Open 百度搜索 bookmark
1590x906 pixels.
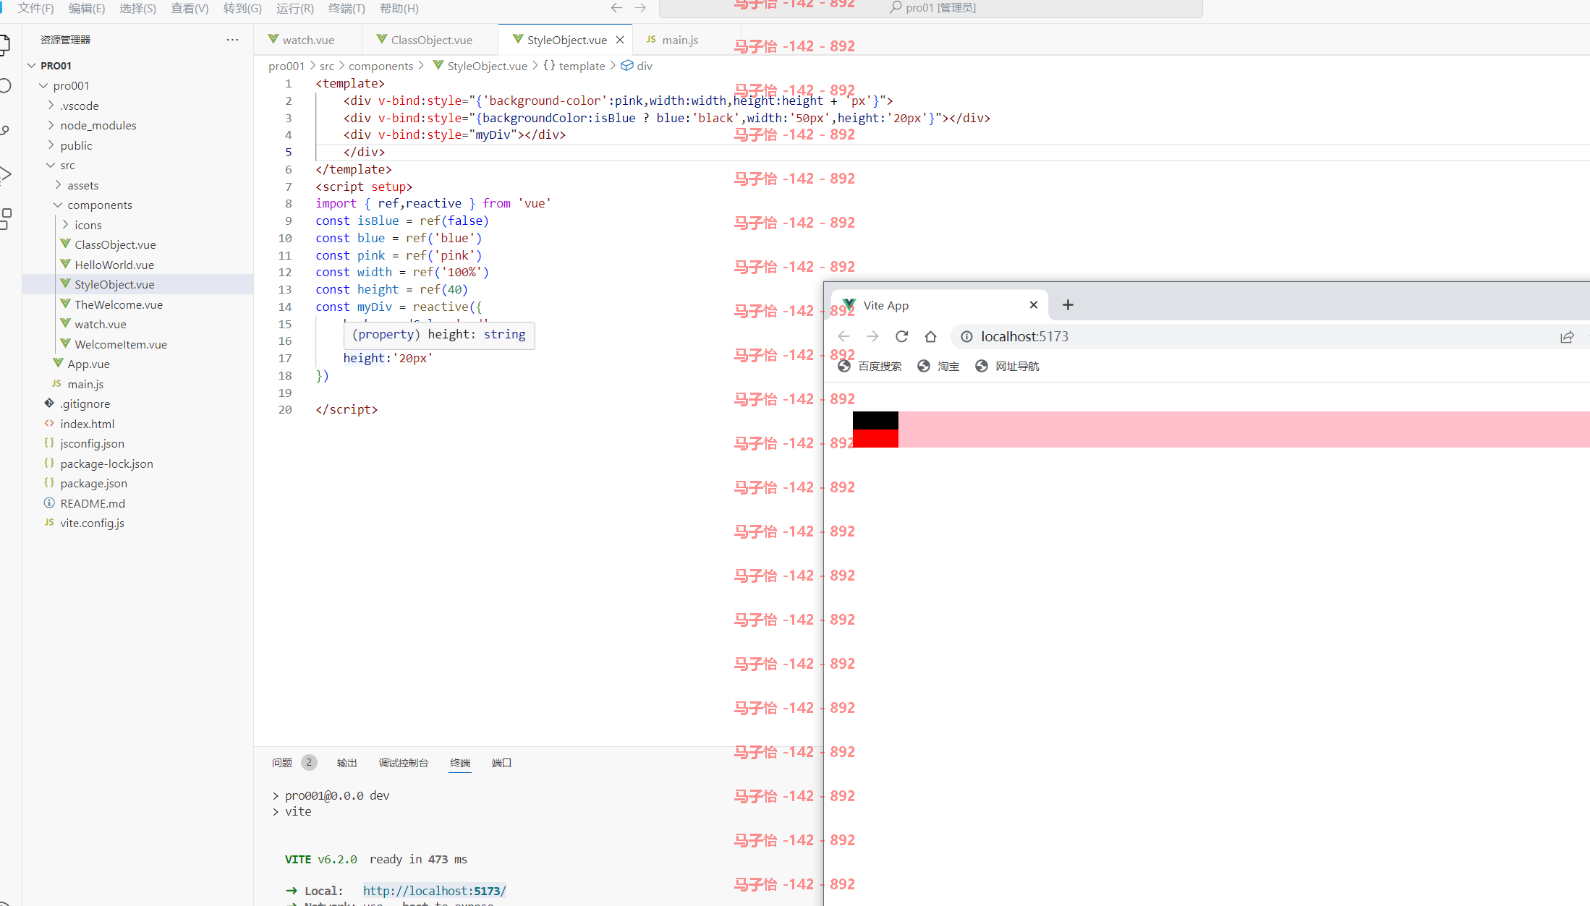point(870,366)
